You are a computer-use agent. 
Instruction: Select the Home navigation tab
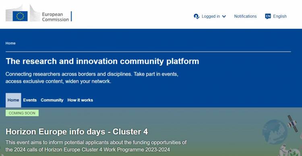(x=13, y=100)
